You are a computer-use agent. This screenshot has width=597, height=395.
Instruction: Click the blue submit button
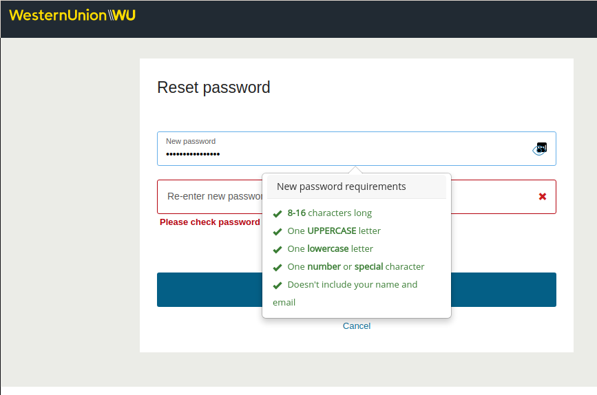click(x=357, y=290)
